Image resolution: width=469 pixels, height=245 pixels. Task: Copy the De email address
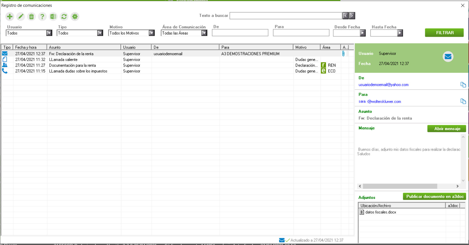tap(463, 85)
